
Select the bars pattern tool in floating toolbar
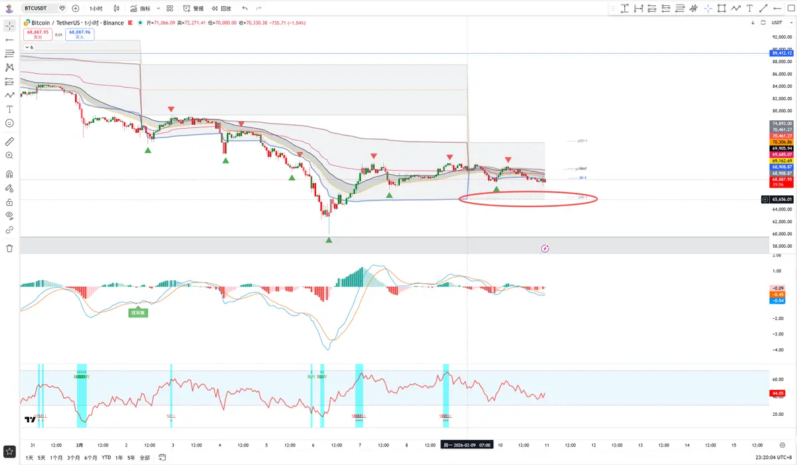tap(693, 8)
